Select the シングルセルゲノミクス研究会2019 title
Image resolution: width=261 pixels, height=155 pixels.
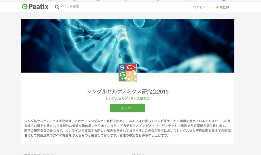click(x=128, y=92)
